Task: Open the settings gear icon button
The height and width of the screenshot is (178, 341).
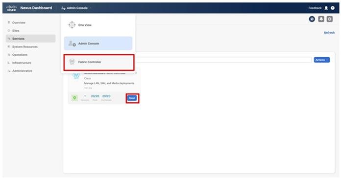Action: (x=329, y=19)
